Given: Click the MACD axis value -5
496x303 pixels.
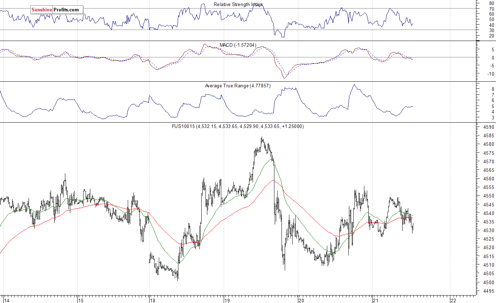Looking at the screenshot, I should point(492,66).
